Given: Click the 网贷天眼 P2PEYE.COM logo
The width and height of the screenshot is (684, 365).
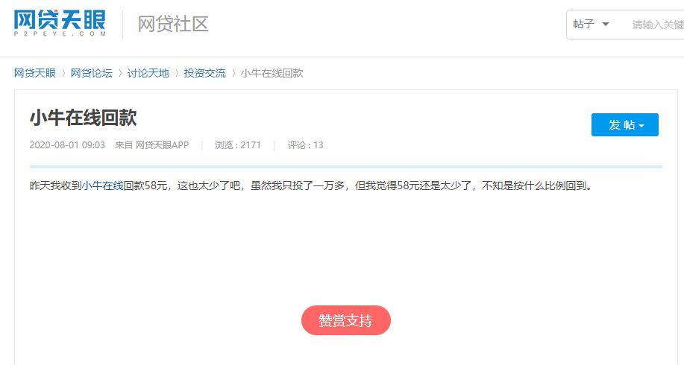Looking at the screenshot, I should pos(60,24).
